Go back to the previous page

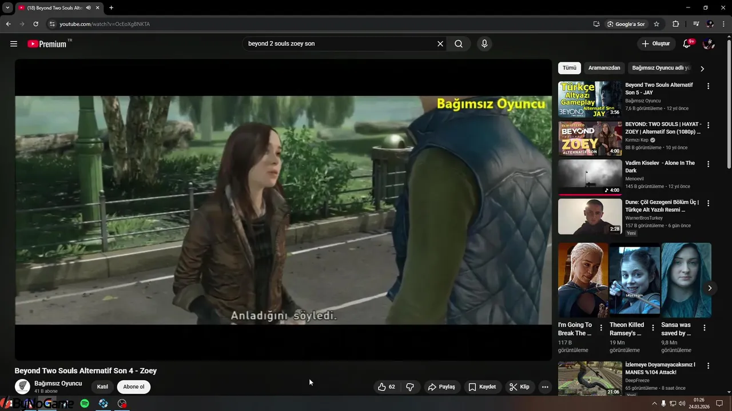coord(8,24)
